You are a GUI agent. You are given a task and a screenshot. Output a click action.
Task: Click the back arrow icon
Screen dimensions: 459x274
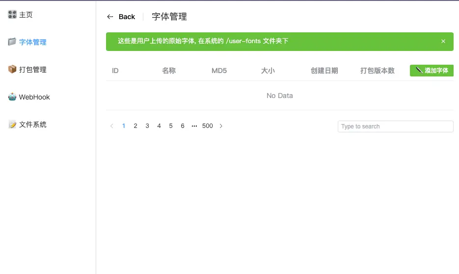click(x=110, y=17)
